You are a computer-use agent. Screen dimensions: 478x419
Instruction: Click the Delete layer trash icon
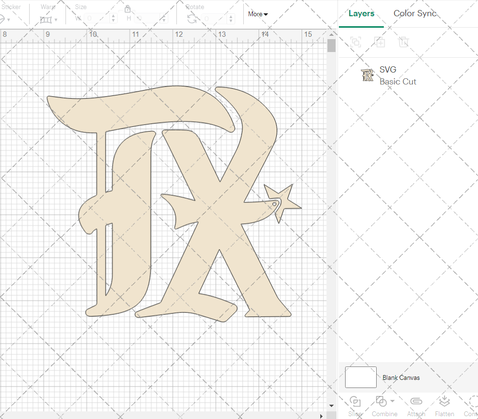pos(403,42)
